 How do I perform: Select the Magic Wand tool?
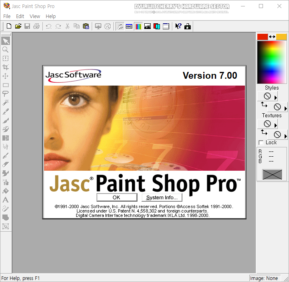tap(6, 102)
